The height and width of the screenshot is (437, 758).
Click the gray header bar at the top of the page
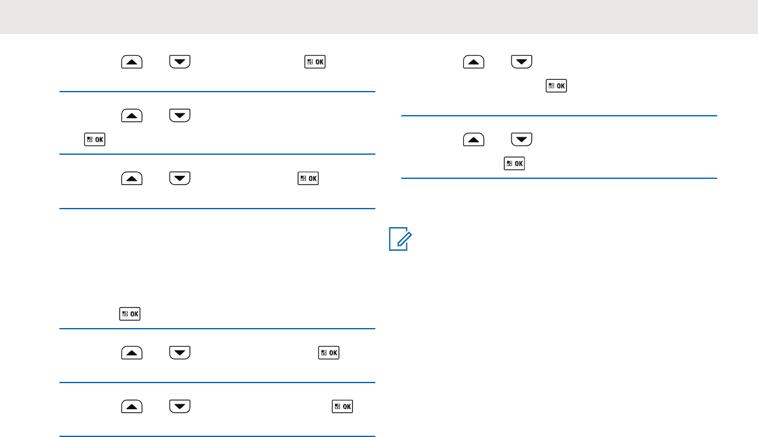tap(379, 17)
